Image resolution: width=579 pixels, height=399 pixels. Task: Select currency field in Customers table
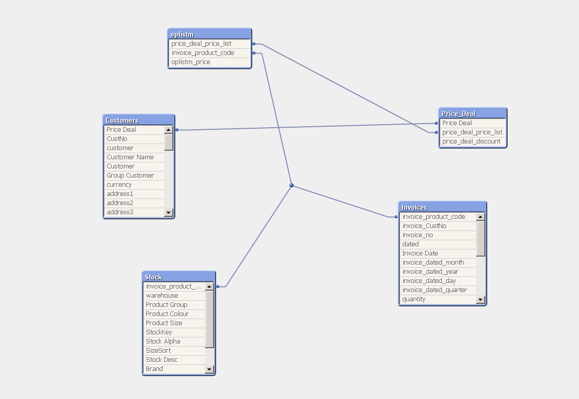point(134,185)
